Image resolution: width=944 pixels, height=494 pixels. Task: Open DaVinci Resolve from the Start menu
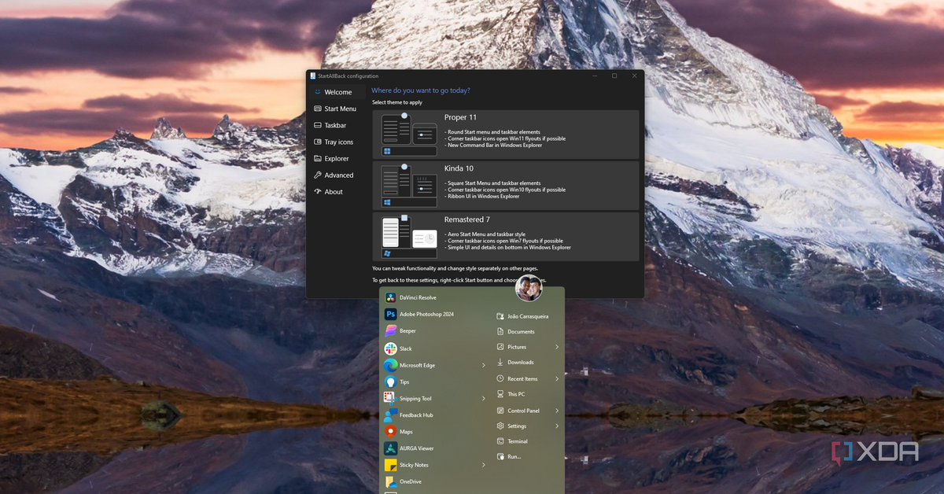(x=417, y=298)
